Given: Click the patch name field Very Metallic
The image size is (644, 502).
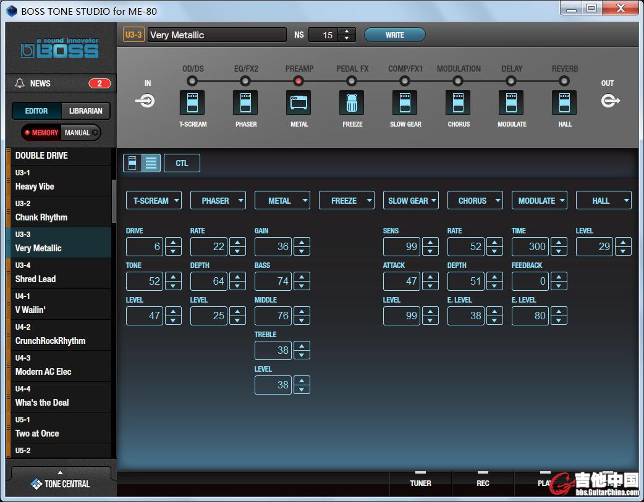Looking at the screenshot, I should click(x=216, y=35).
